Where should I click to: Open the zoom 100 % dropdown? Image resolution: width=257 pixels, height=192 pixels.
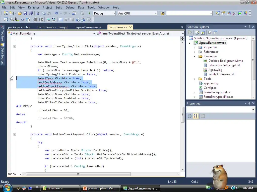tap(20, 174)
